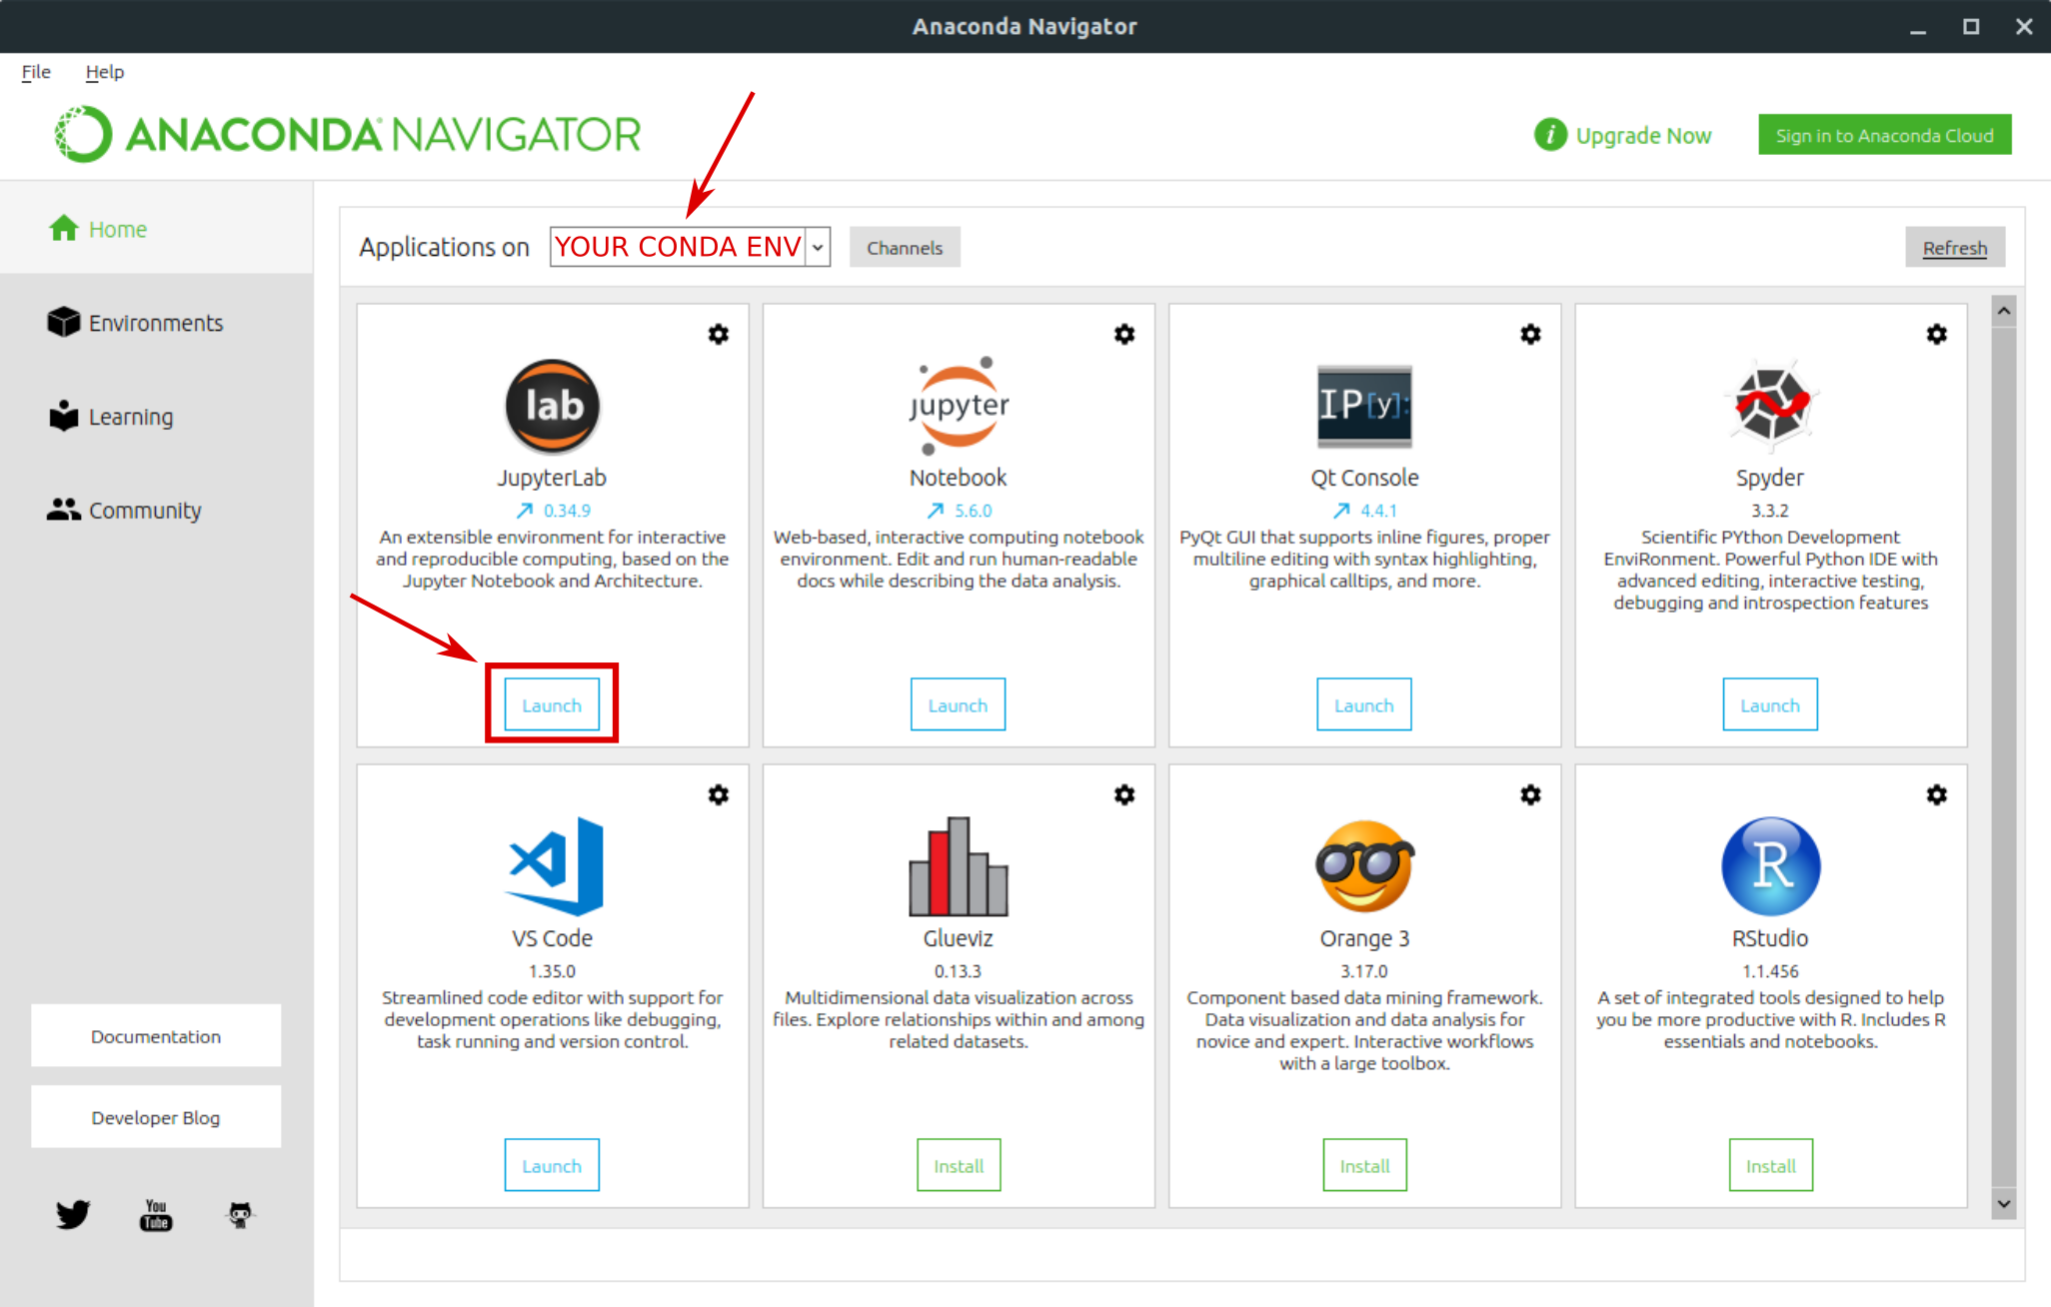Sign in to Anaconda Cloud
2051x1307 pixels.
1885,135
